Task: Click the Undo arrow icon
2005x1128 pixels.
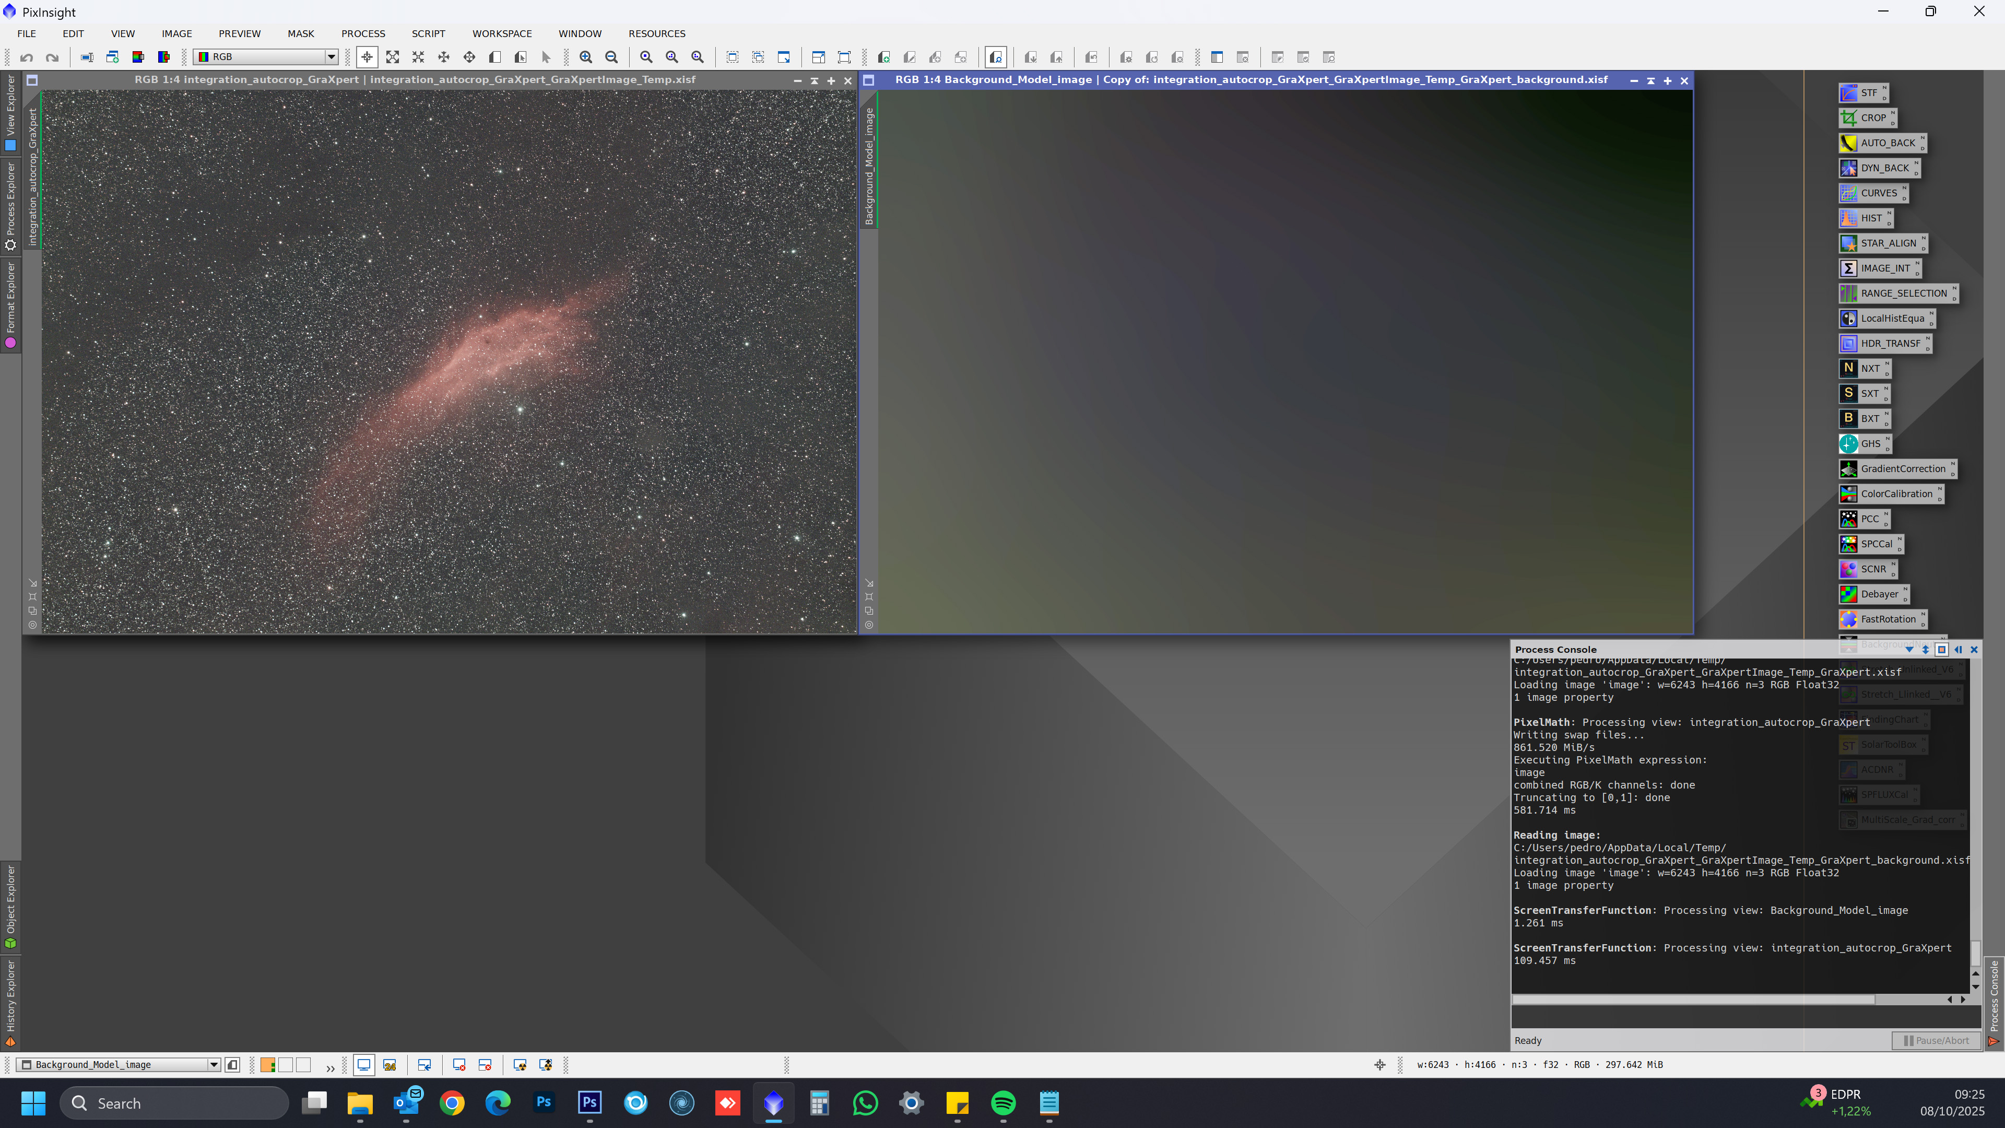Action: coord(27,57)
